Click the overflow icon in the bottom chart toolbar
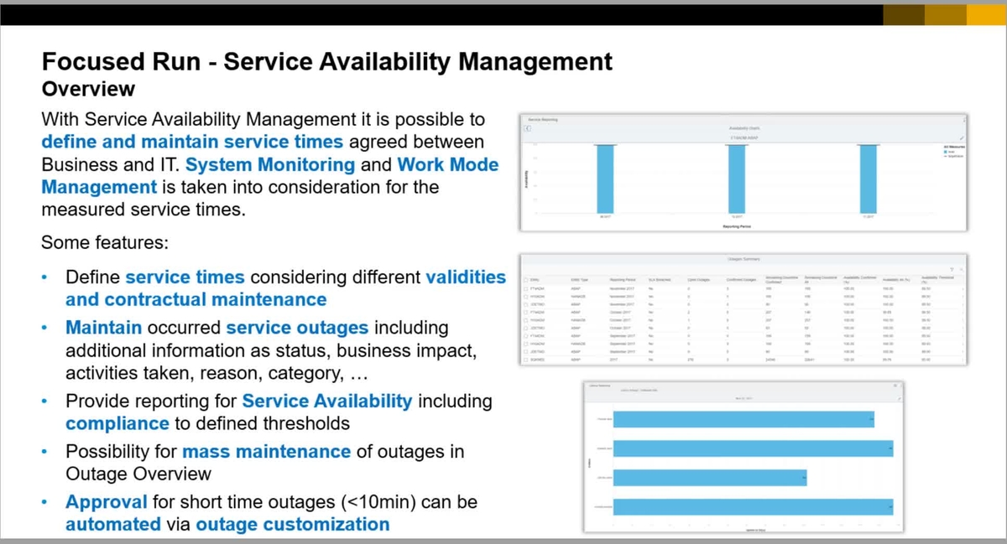1007x544 pixels. [x=901, y=386]
